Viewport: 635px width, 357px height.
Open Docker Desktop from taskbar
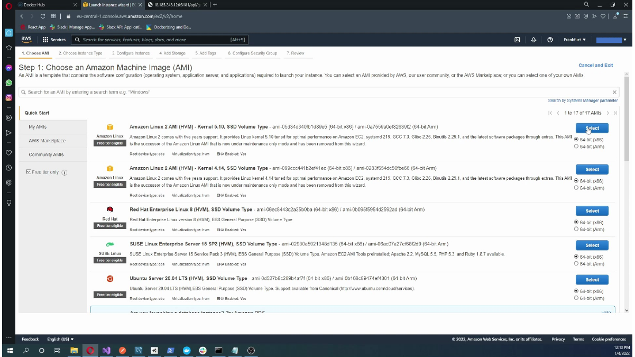tap(187, 350)
